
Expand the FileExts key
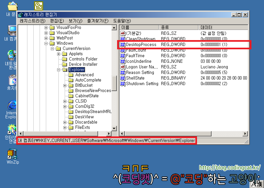click(x=65, y=128)
